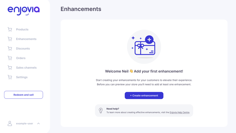
Task: Navigate to Orders section
Action: [x=21, y=58]
